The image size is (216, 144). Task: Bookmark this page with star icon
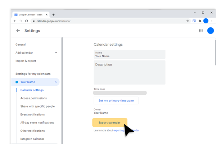188,21
